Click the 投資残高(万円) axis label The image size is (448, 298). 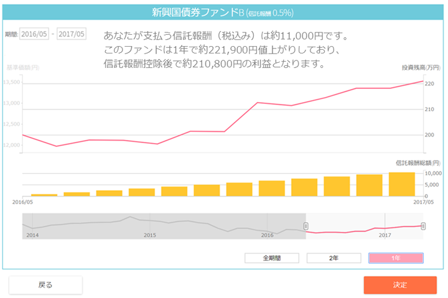[x=421, y=67]
